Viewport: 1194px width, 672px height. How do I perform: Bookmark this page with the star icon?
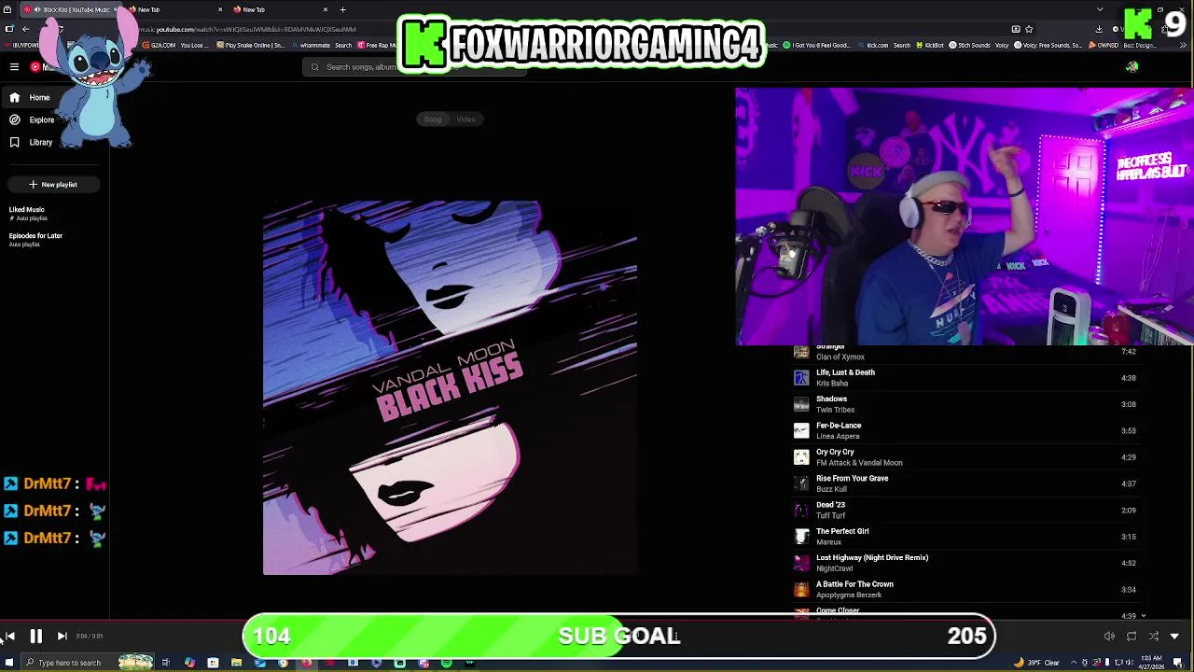[x=1029, y=29]
